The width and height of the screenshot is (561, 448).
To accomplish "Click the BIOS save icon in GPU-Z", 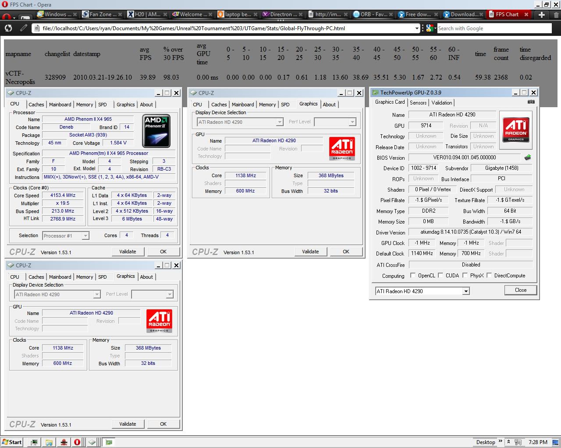I will [527, 157].
